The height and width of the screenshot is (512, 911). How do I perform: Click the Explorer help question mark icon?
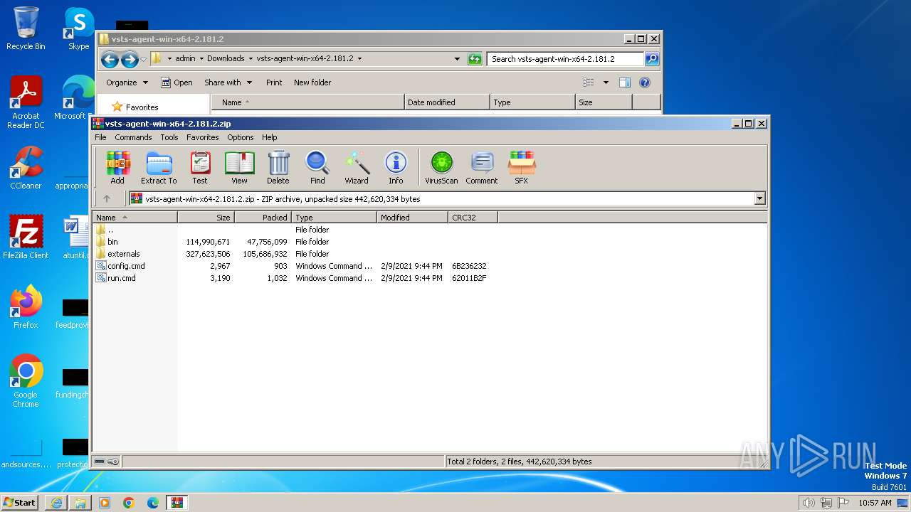tap(645, 82)
